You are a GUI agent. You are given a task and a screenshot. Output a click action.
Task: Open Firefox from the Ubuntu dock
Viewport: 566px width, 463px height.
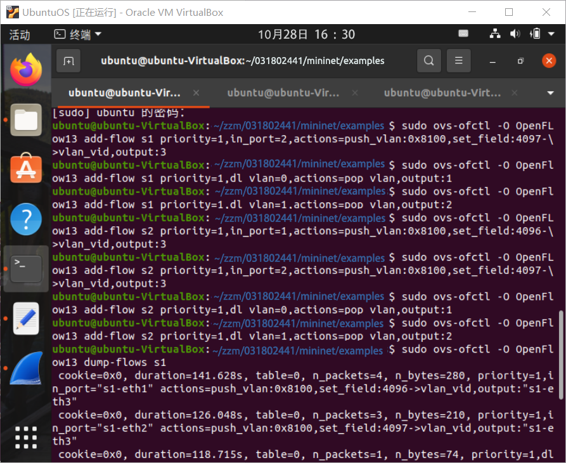click(26, 69)
